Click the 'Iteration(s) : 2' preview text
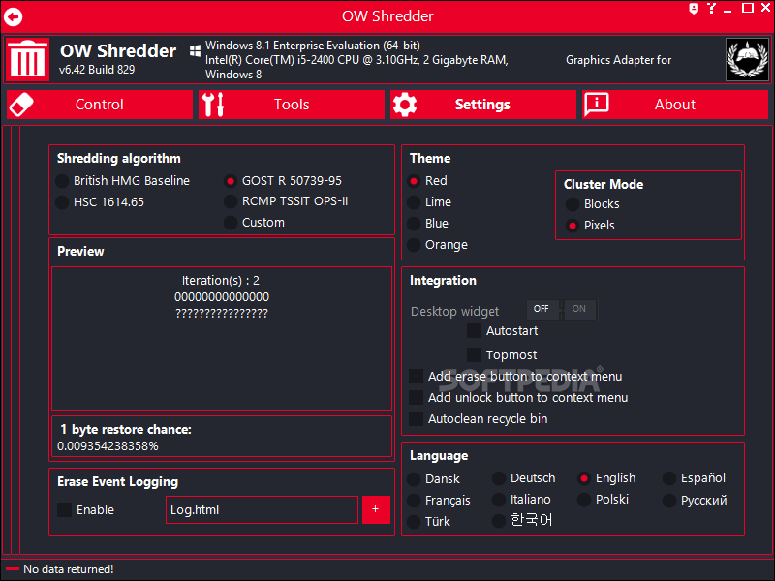Screen dimensions: 775x581 pos(221,281)
